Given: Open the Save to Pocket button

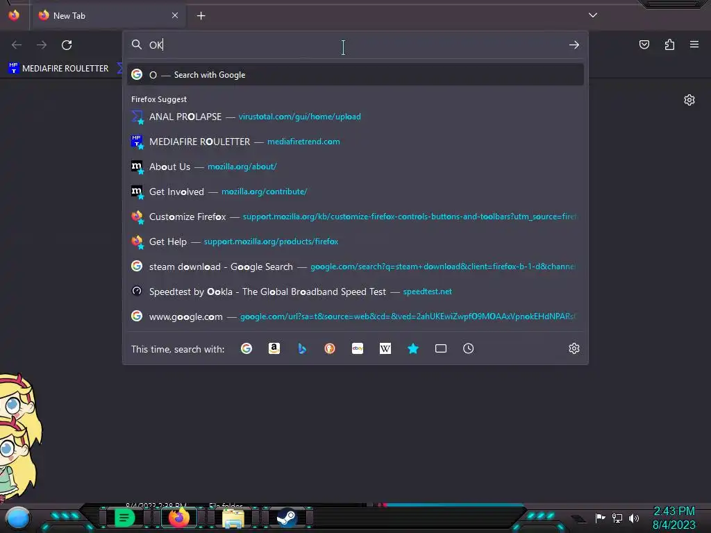Looking at the screenshot, I should (644, 44).
